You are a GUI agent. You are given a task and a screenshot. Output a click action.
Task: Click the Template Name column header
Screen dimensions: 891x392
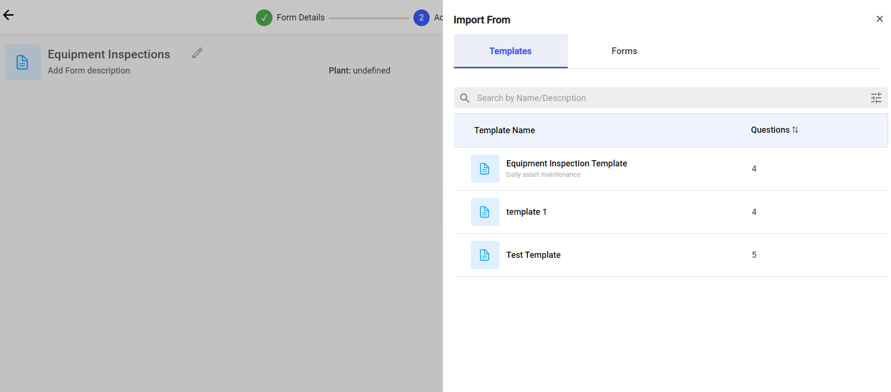tap(504, 130)
